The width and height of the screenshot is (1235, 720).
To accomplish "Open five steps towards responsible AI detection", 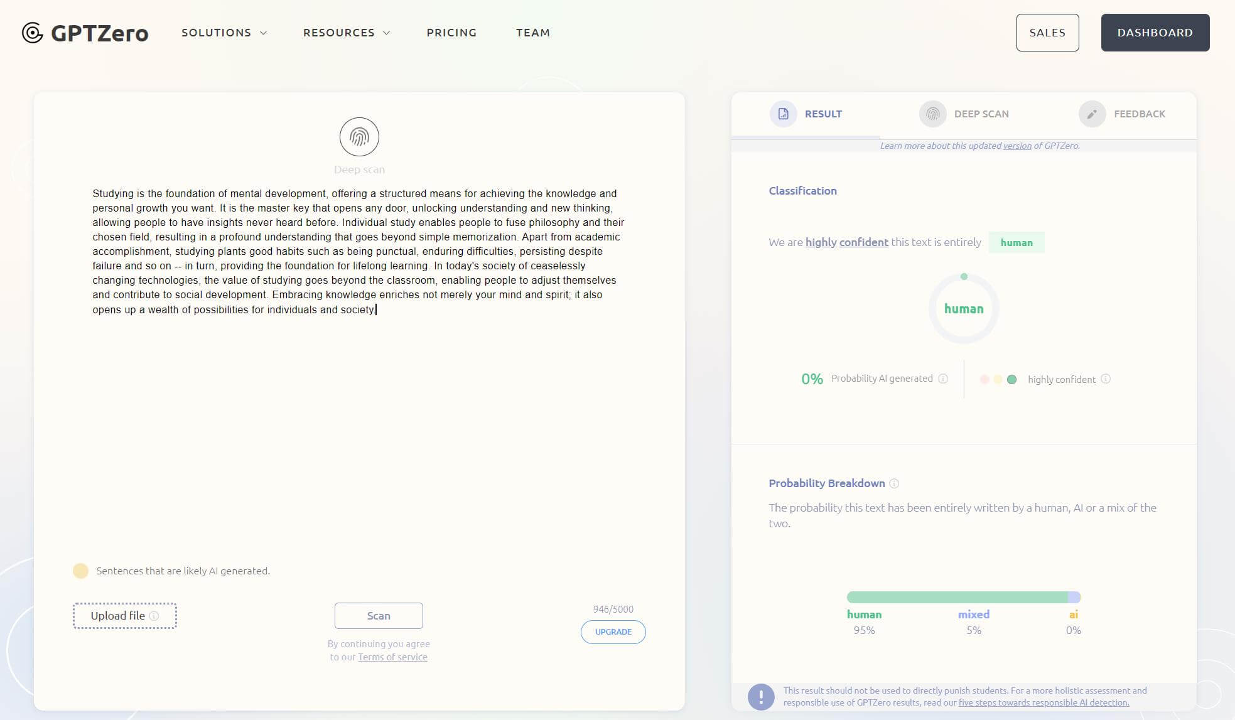I will pos(1044,702).
